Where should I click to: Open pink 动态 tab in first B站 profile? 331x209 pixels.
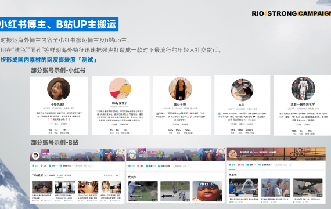44,165
